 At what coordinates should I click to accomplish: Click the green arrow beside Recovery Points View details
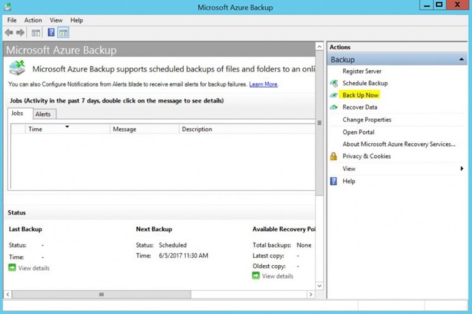[256, 276]
